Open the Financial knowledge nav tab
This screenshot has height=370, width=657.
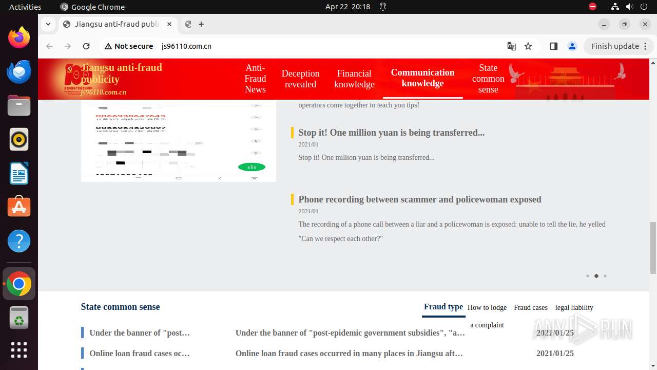coord(354,79)
